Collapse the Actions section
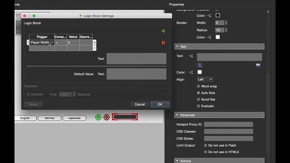This screenshot has width=290, height=163. coord(177,161)
